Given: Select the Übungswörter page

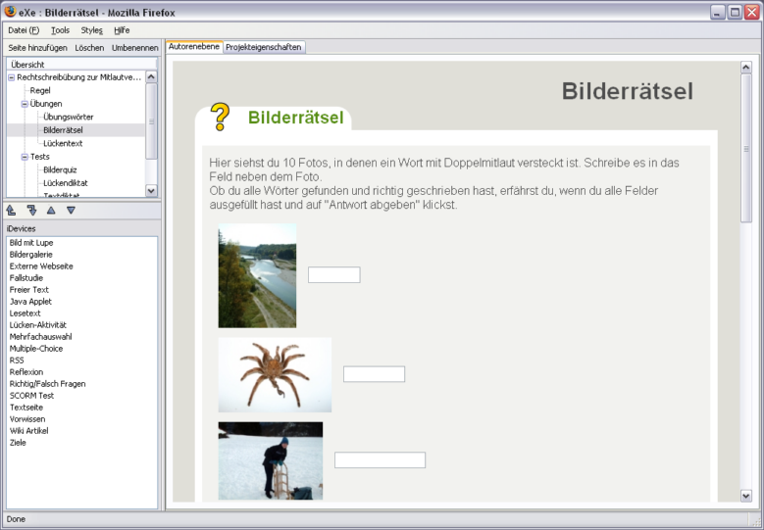Looking at the screenshot, I should click(69, 117).
